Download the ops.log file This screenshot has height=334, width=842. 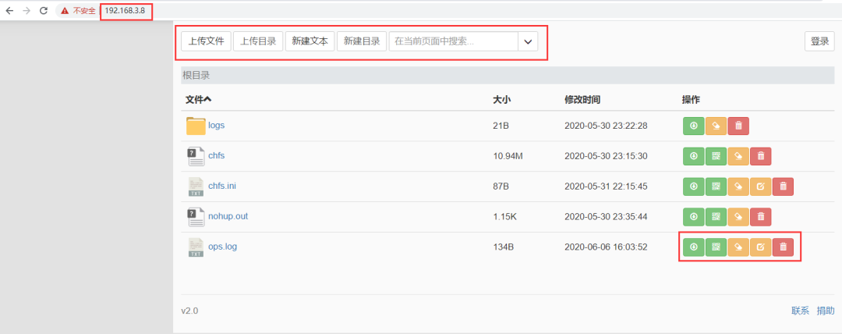coord(693,247)
